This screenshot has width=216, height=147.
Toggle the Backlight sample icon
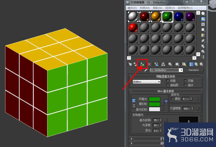203,19
